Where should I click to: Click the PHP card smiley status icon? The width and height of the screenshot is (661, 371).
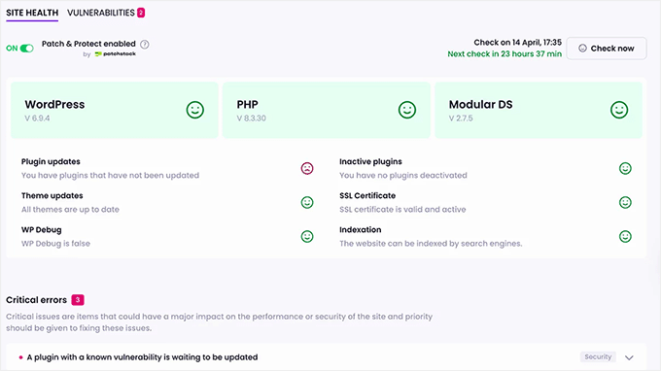(407, 110)
